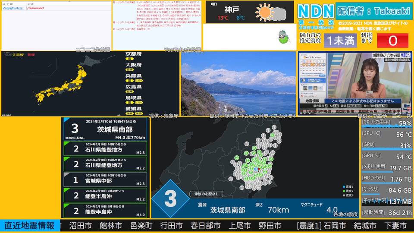Click the YouTube生放送 comment panel

pos(157,26)
